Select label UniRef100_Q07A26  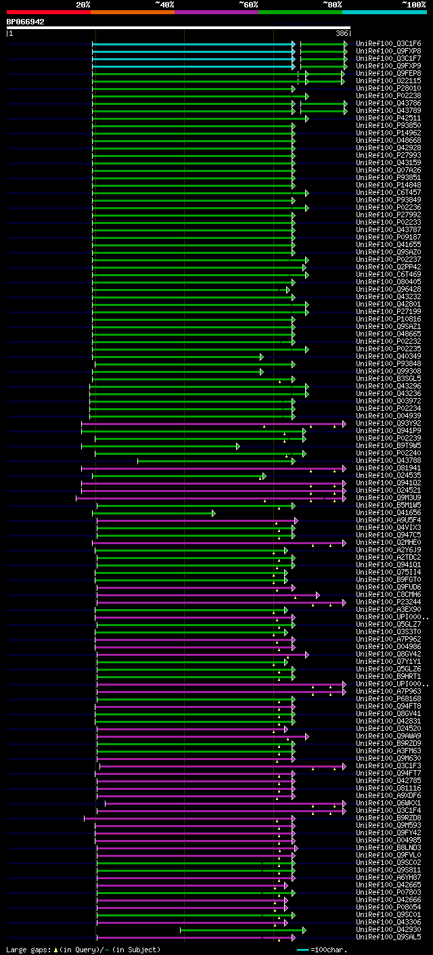pyautogui.click(x=388, y=171)
